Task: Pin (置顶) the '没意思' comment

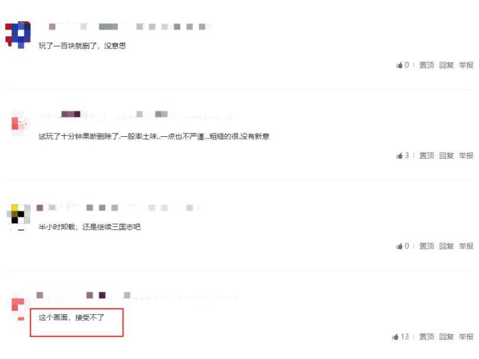Action: click(427, 65)
